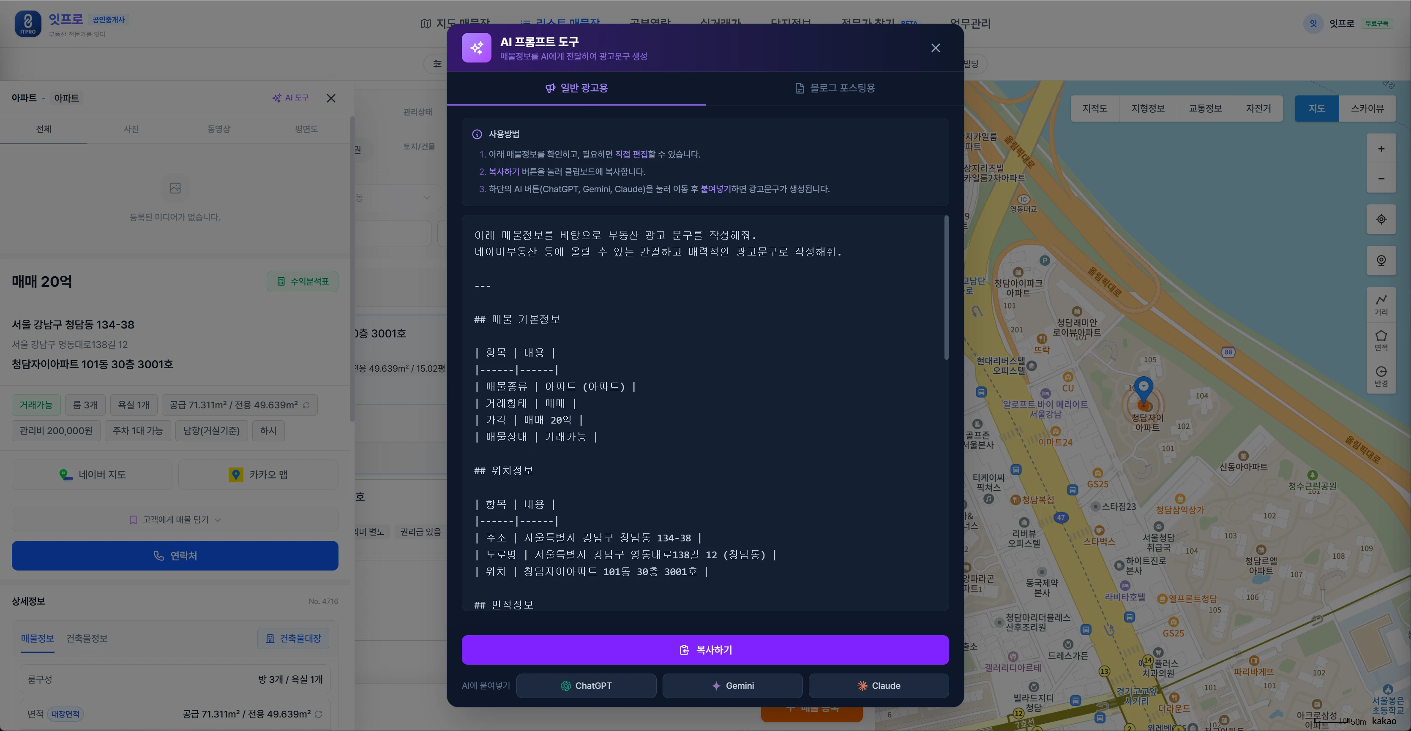Expand the 고객에게 매물 담기 dropdown
The height and width of the screenshot is (731, 1411).
175,520
